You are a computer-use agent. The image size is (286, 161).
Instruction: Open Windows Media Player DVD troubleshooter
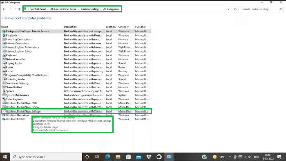click(21, 103)
